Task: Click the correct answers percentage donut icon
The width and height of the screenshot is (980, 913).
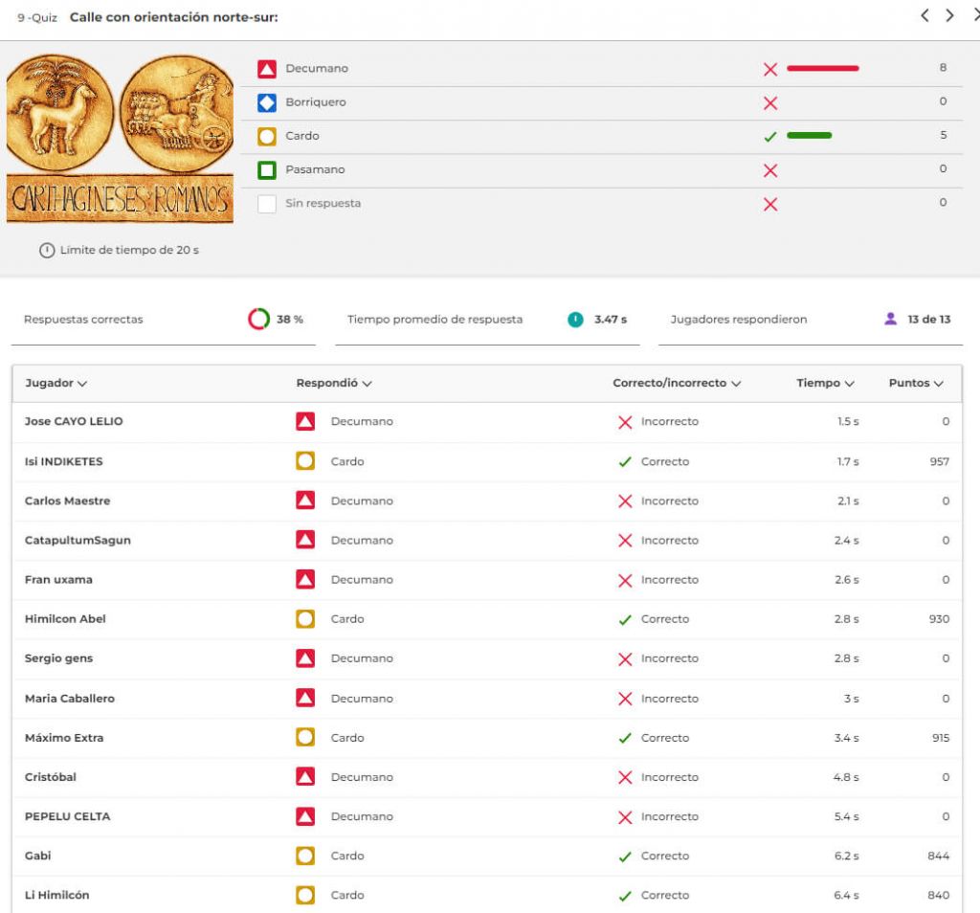Action: [x=258, y=320]
